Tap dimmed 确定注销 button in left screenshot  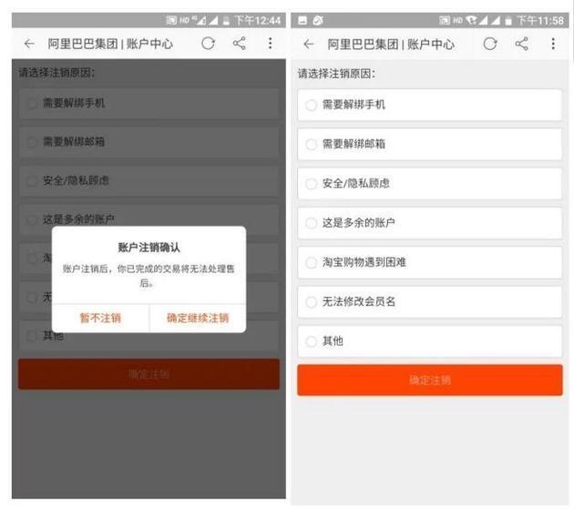pyautogui.click(x=149, y=374)
